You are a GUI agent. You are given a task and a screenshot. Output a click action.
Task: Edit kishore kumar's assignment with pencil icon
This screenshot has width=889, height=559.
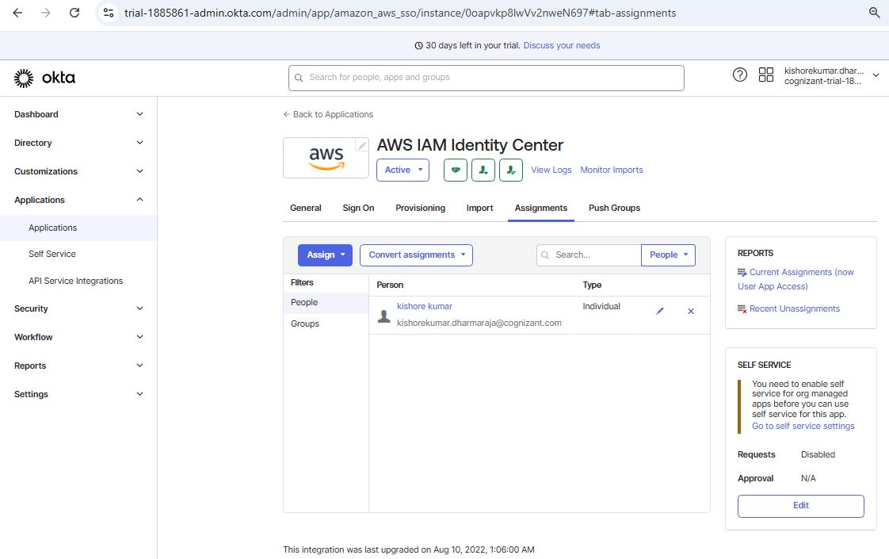[660, 312]
